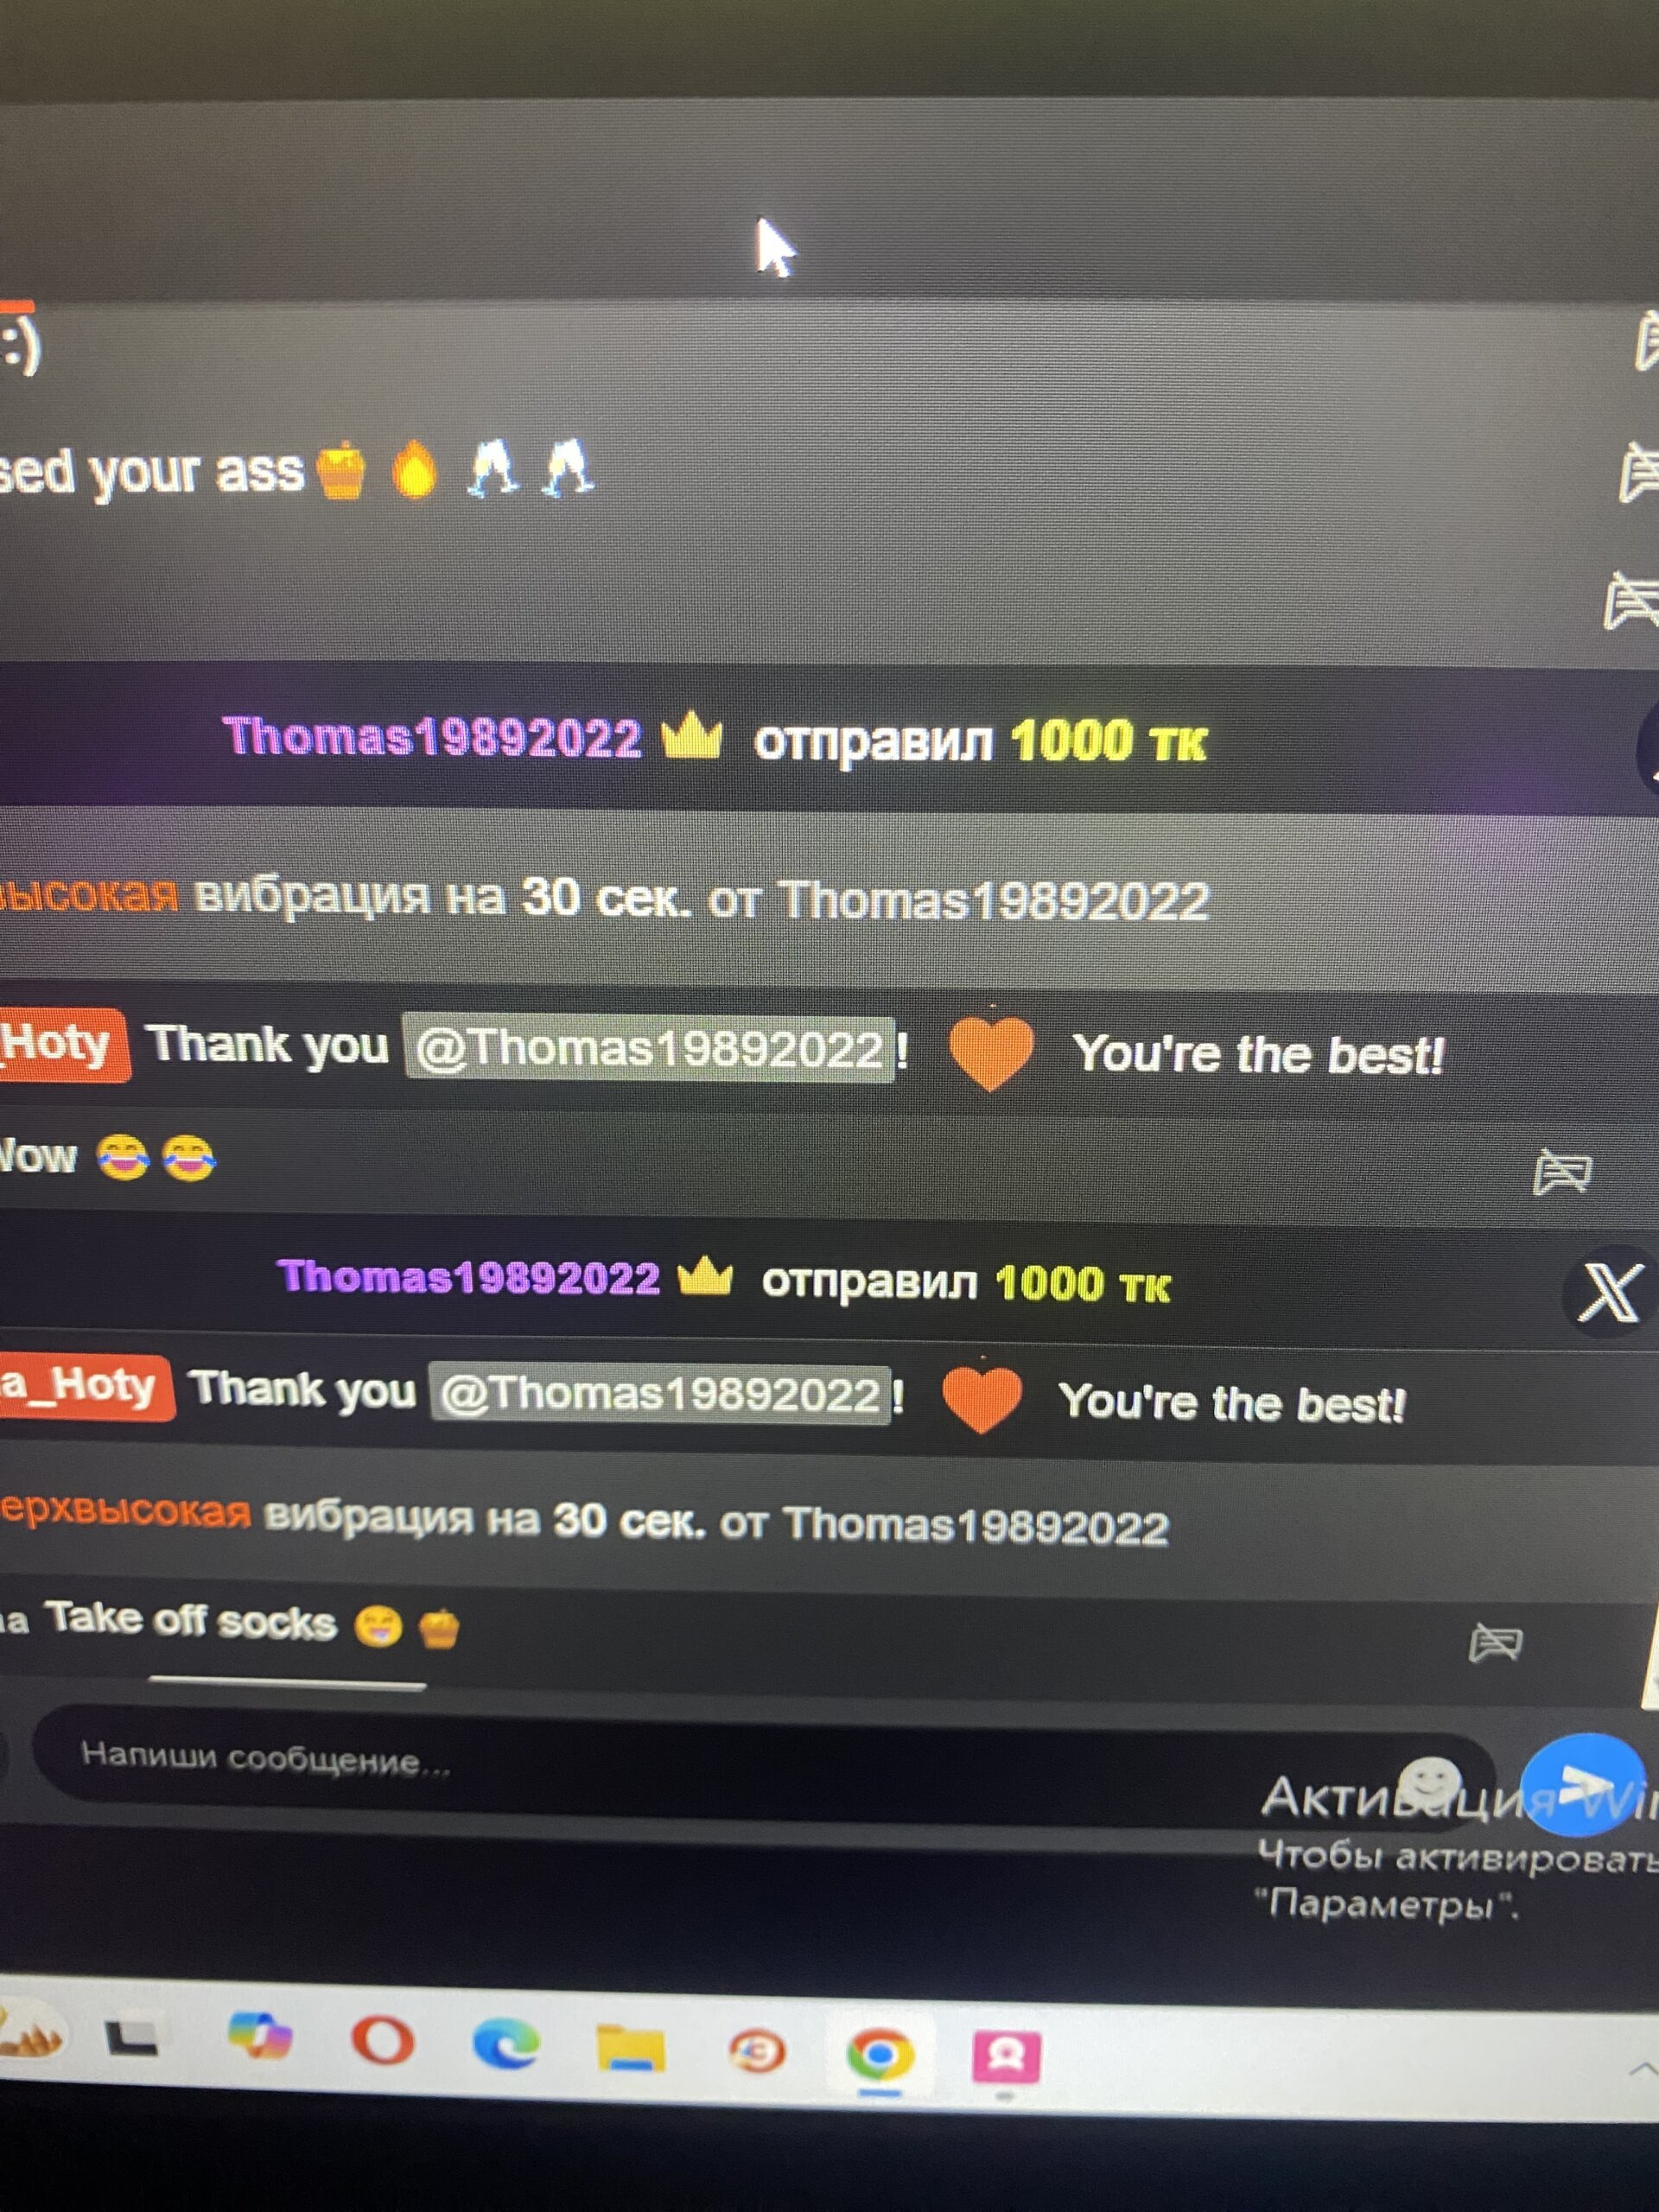Click @Thomas19892022 mention in first thank-you message

click(649, 1049)
